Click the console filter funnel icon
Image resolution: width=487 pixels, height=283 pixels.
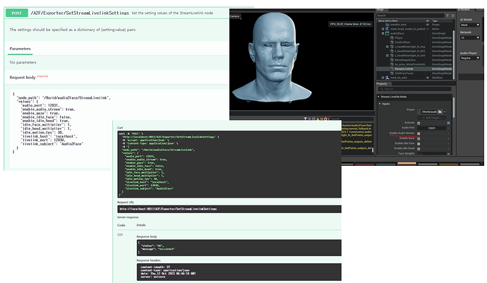click(x=306, y=119)
